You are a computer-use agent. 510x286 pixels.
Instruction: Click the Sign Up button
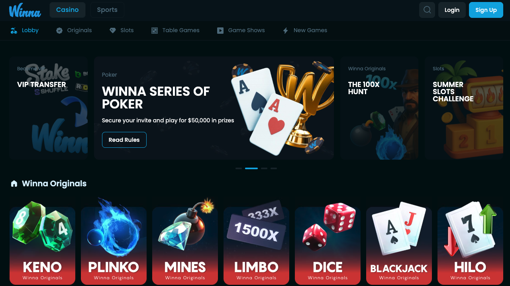[x=486, y=10]
